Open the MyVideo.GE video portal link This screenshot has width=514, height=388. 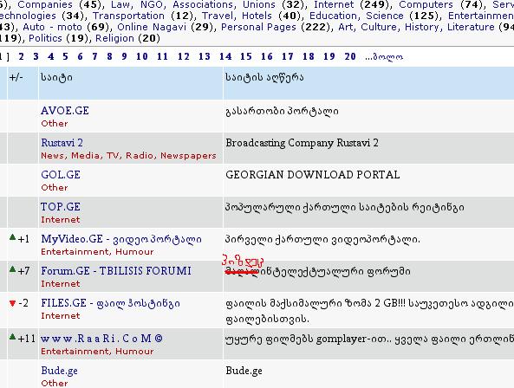pyautogui.click(x=121, y=239)
